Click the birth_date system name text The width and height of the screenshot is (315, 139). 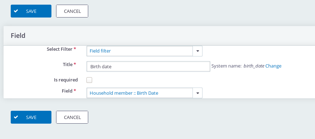[x=254, y=66]
